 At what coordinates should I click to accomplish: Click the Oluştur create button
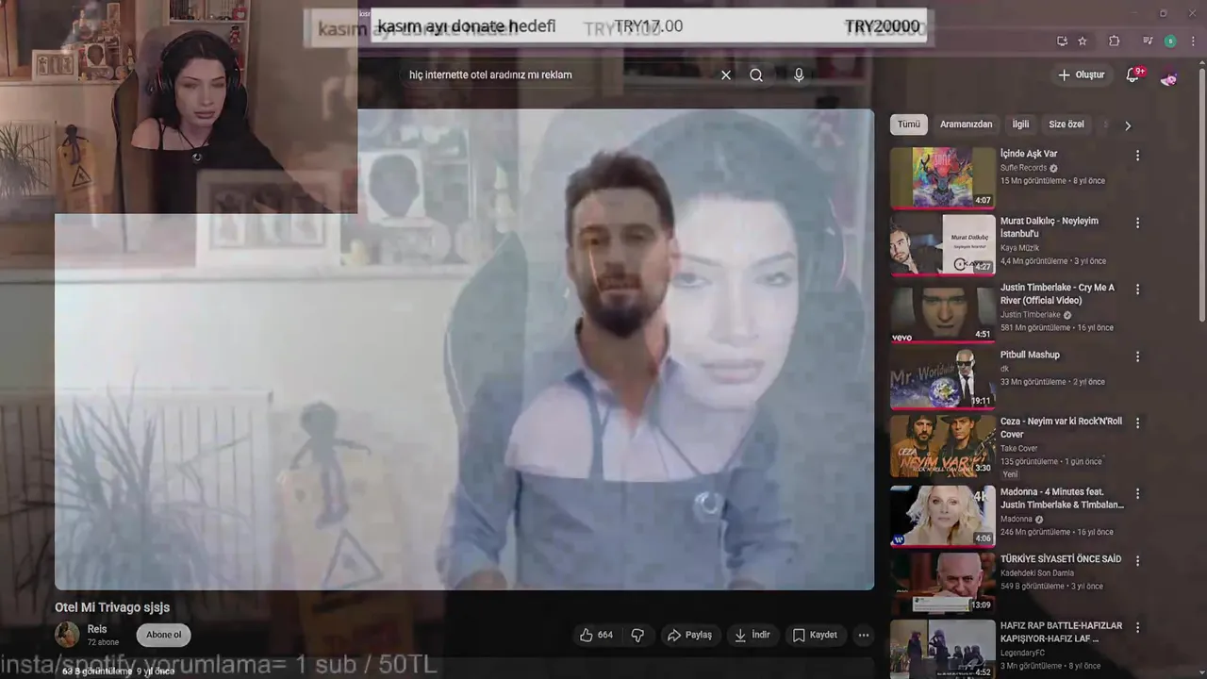click(x=1081, y=75)
